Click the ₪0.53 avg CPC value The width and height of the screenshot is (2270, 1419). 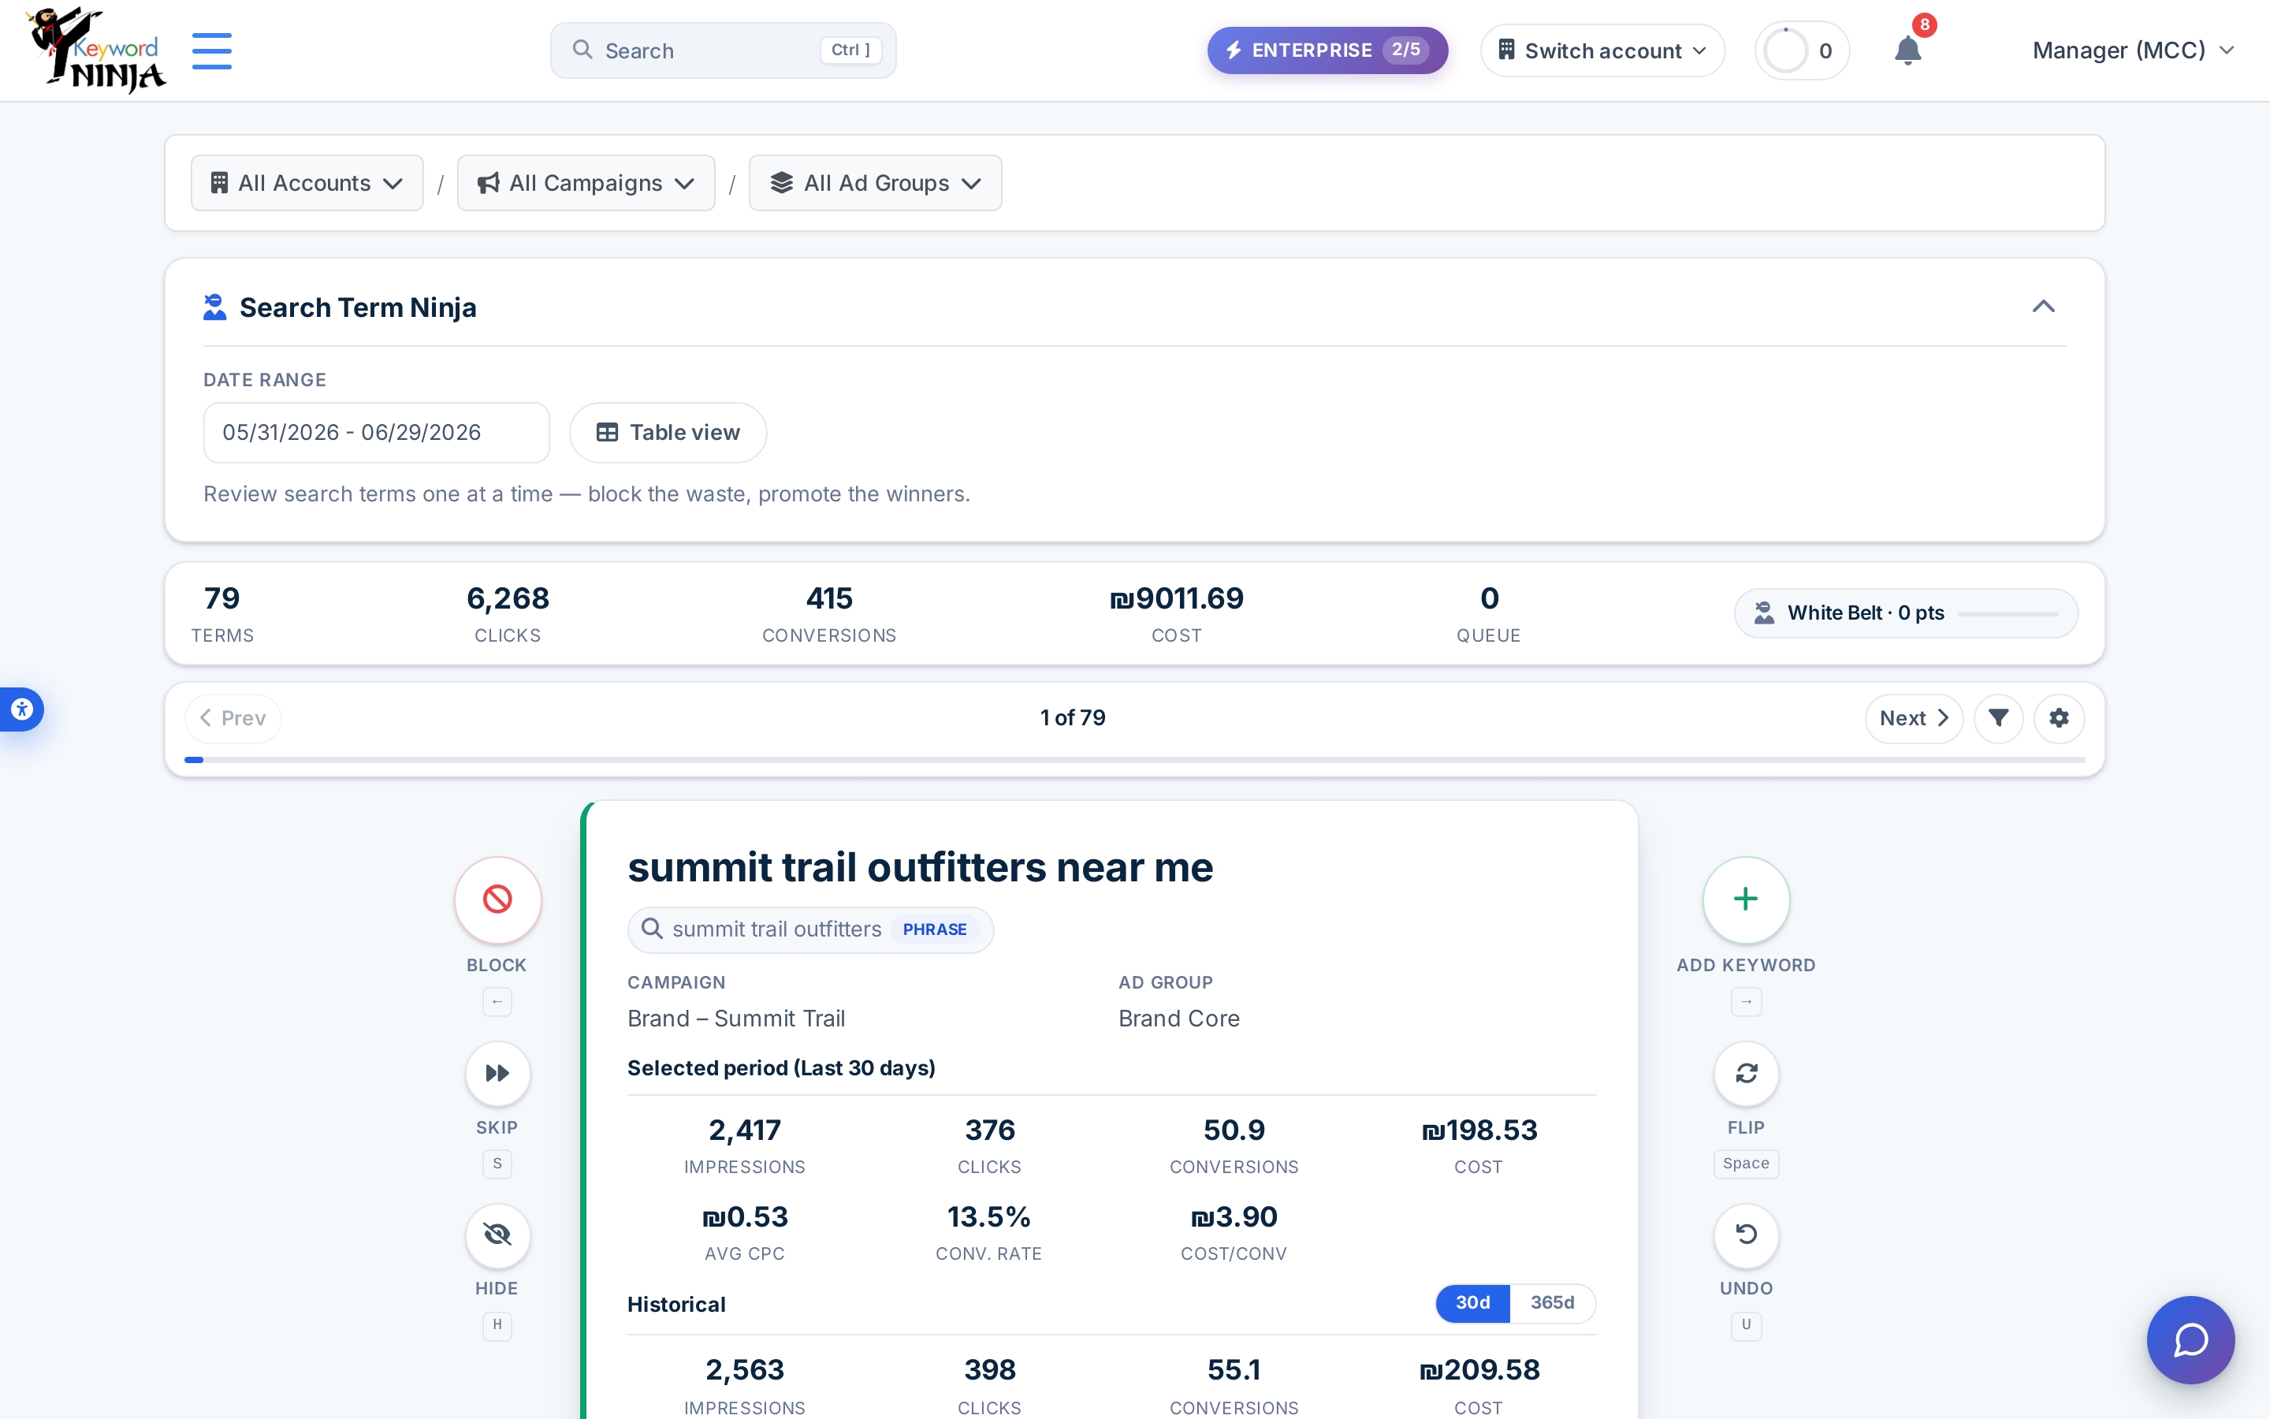point(745,1216)
